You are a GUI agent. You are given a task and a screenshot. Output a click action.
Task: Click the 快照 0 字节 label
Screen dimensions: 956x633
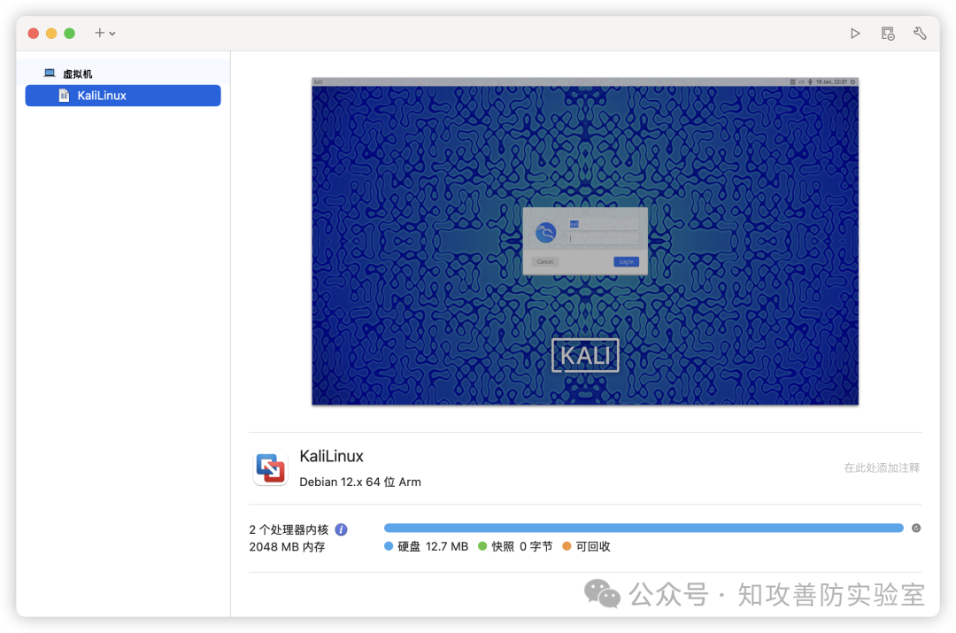pyautogui.click(x=522, y=546)
